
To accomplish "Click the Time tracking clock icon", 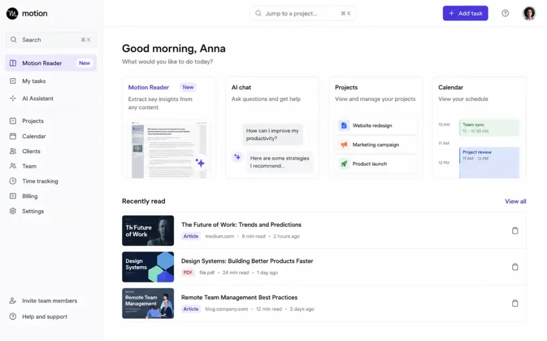I will (13, 181).
